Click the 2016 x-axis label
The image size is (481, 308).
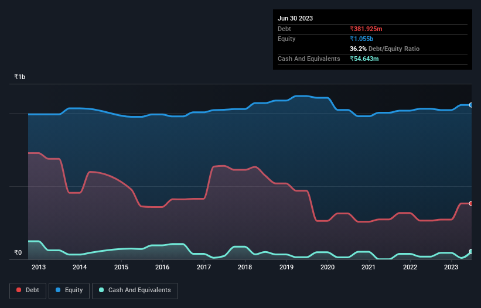coord(162,267)
